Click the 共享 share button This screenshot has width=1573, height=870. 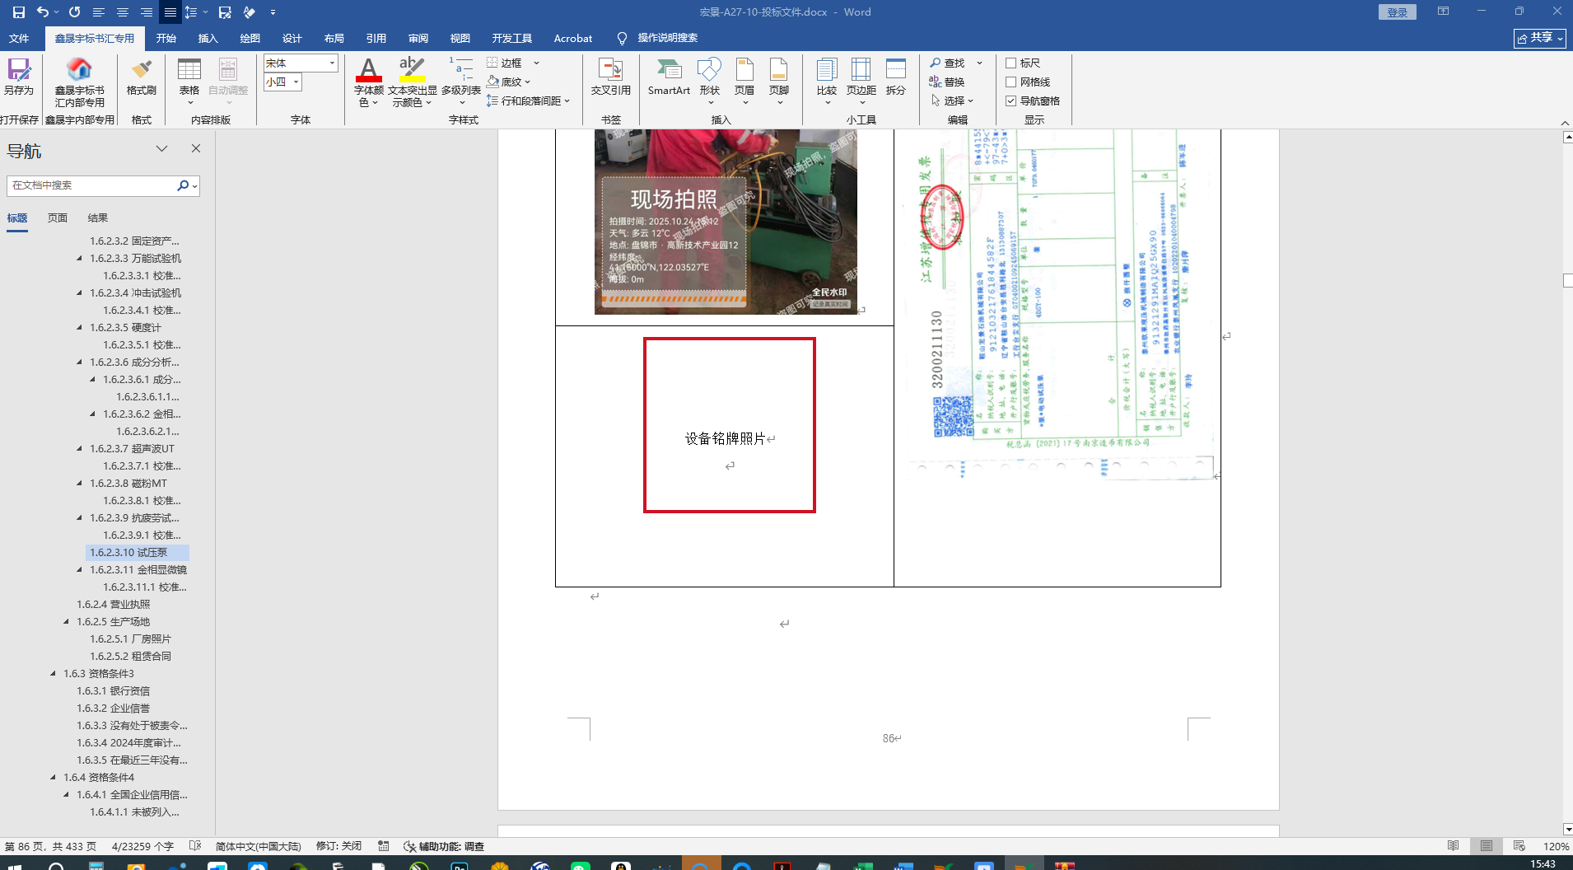coord(1539,38)
